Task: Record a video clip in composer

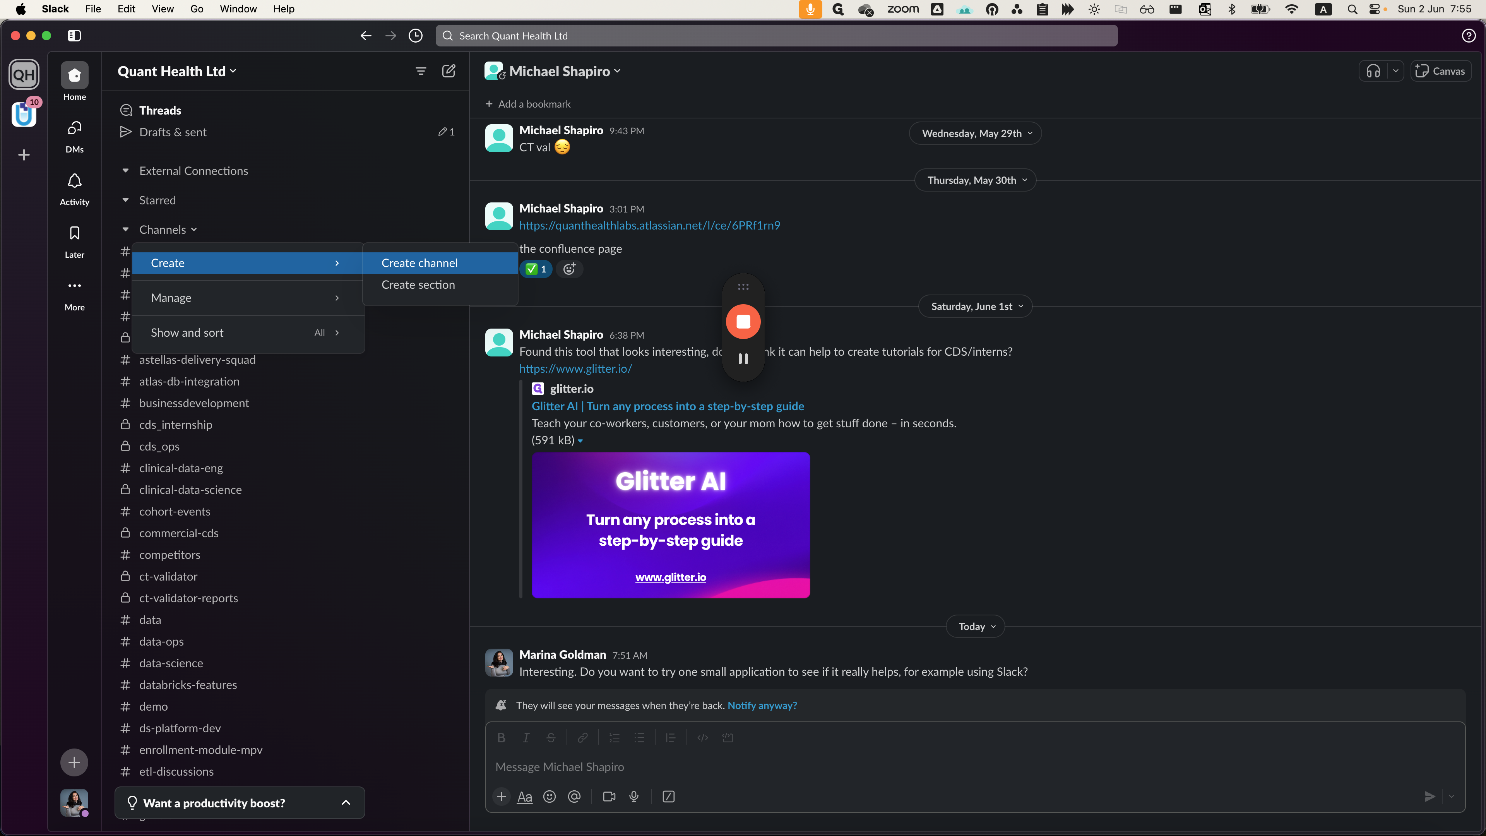Action: [x=609, y=796]
